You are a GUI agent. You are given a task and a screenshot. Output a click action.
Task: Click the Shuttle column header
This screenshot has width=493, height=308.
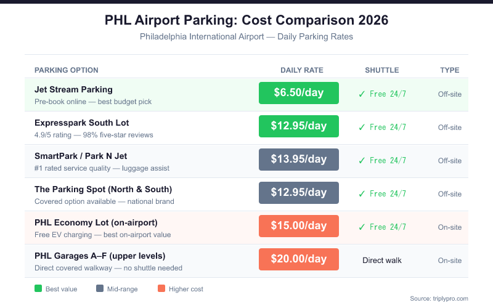[382, 70]
